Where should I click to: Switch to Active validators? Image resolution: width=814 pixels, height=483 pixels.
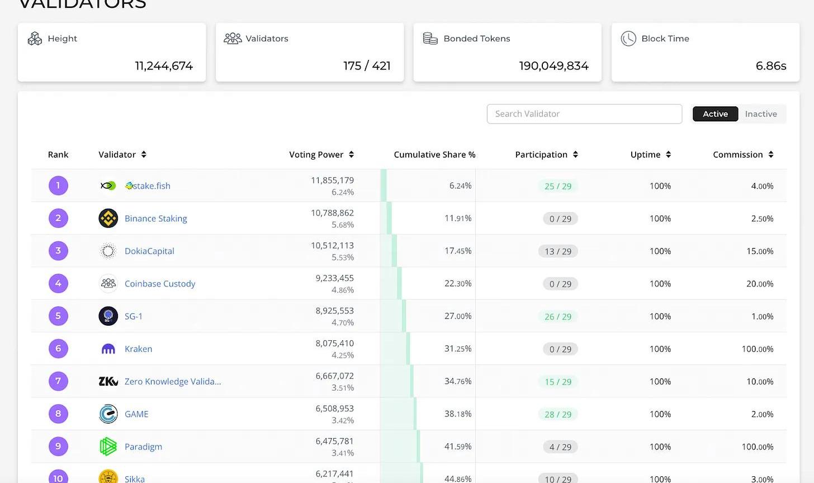[x=715, y=114]
